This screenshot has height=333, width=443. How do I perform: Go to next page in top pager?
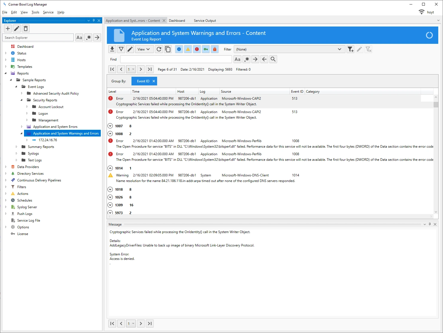point(141,69)
